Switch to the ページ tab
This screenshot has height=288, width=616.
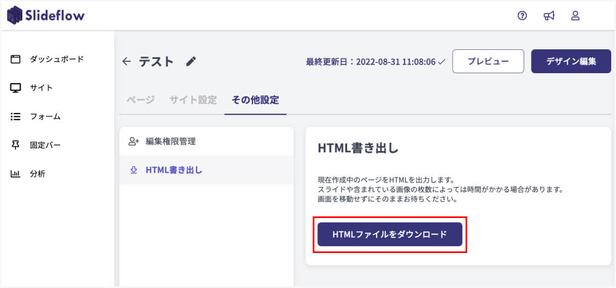(x=141, y=100)
